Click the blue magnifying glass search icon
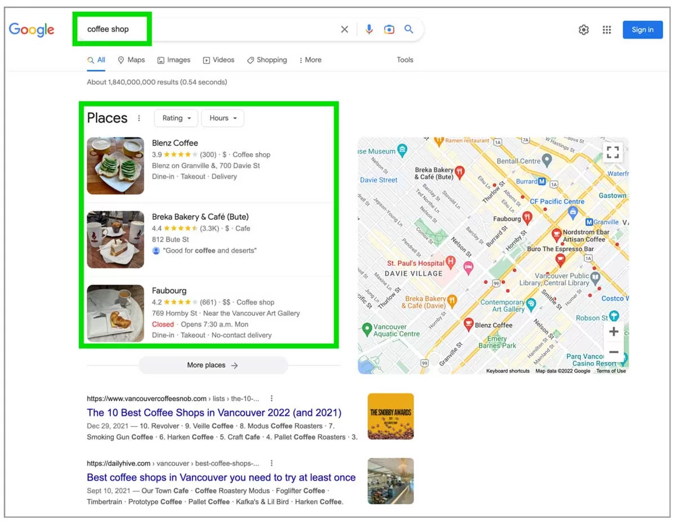676x523 pixels. pyautogui.click(x=409, y=29)
